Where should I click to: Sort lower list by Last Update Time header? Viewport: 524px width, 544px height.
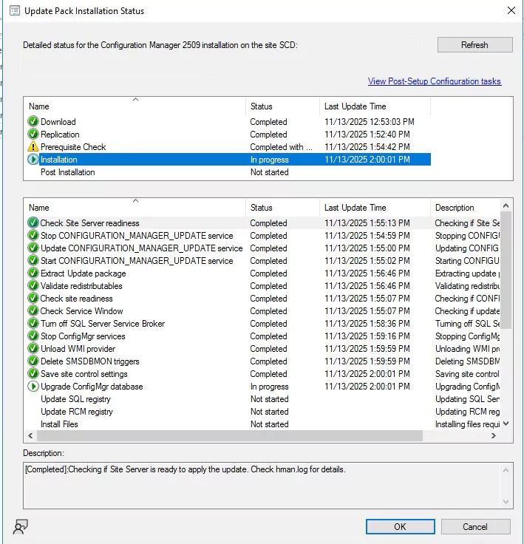pyautogui.click(x=375, y=208)
